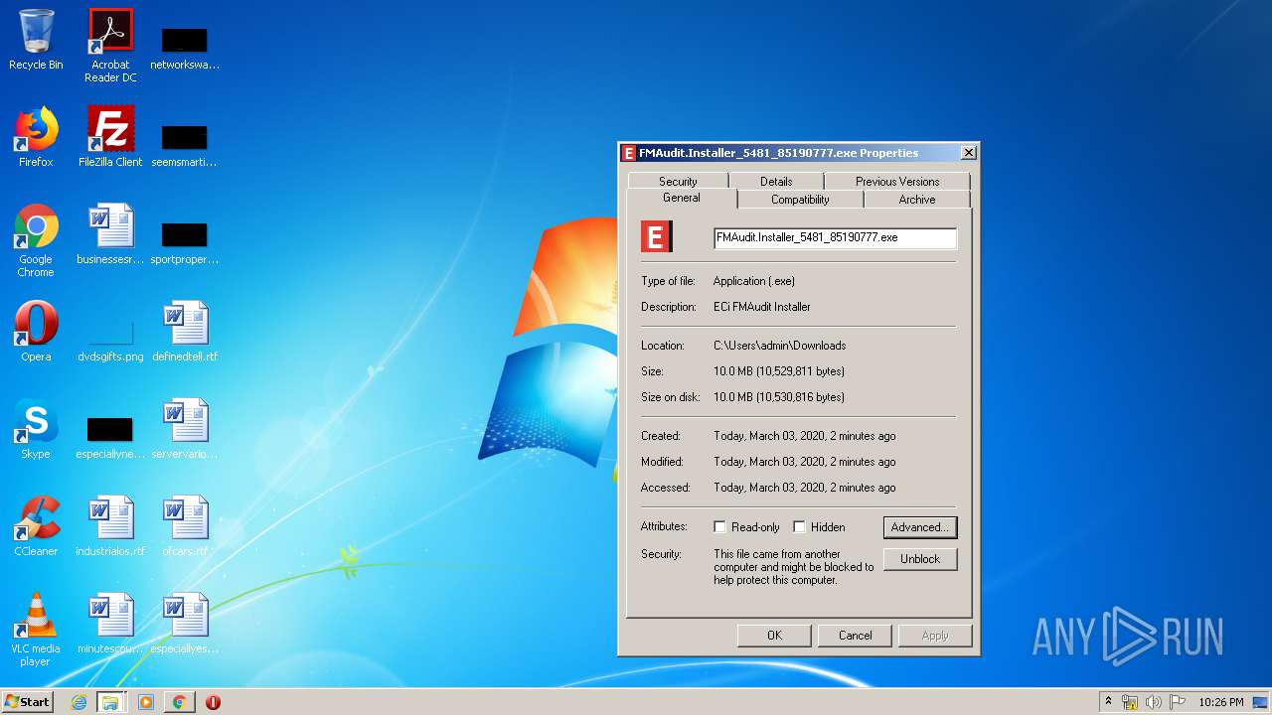Click the Advanced... attributes button
The width and height of the screenshot is (1272, 715).
coord(920,527)
